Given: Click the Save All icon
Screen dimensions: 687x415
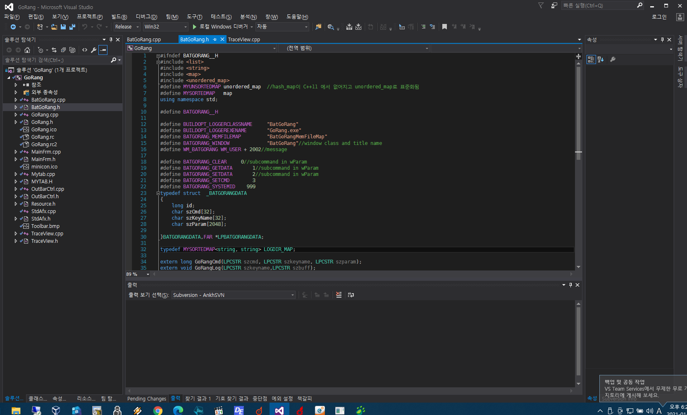Looking at the screenshot, I should tap(72, 27).
